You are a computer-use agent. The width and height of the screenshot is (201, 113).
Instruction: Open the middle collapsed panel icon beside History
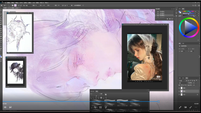click(176, 13)
